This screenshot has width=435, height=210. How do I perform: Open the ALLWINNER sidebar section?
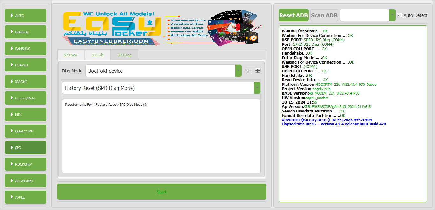pyautogui.click(x=25, y=181)
